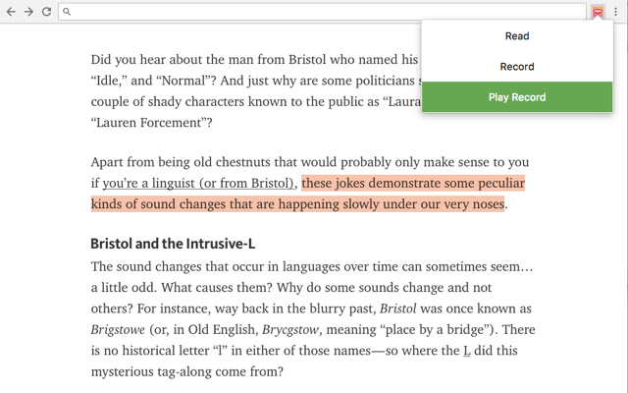This screenshot has height=393, width=628.
Task: Choose Read in the extension popup
Action: [x=517, y=36]
